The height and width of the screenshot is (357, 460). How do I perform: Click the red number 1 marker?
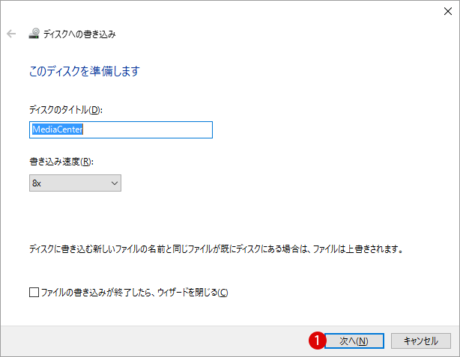coord(318,341)
